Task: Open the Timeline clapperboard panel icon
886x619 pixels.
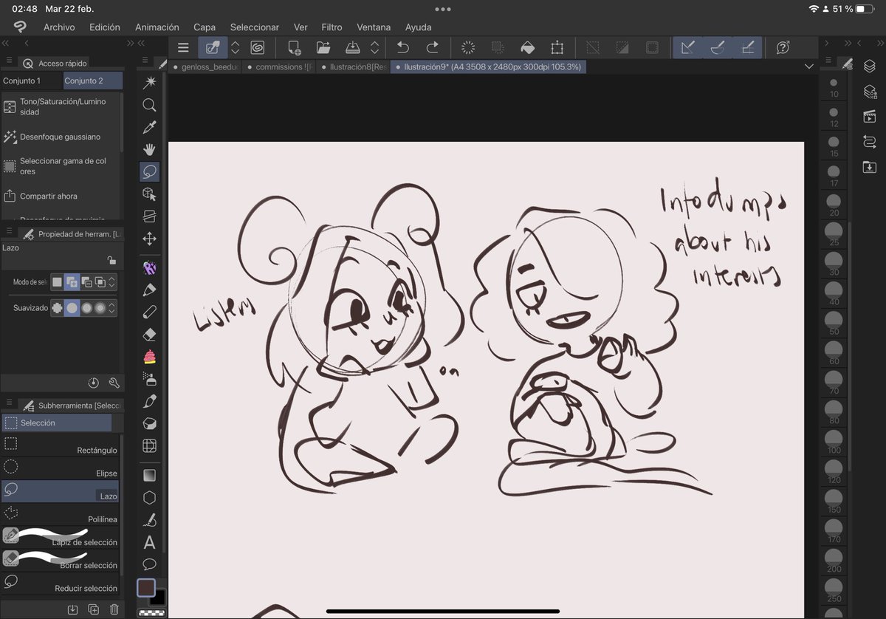Action: tap(869, 117)
